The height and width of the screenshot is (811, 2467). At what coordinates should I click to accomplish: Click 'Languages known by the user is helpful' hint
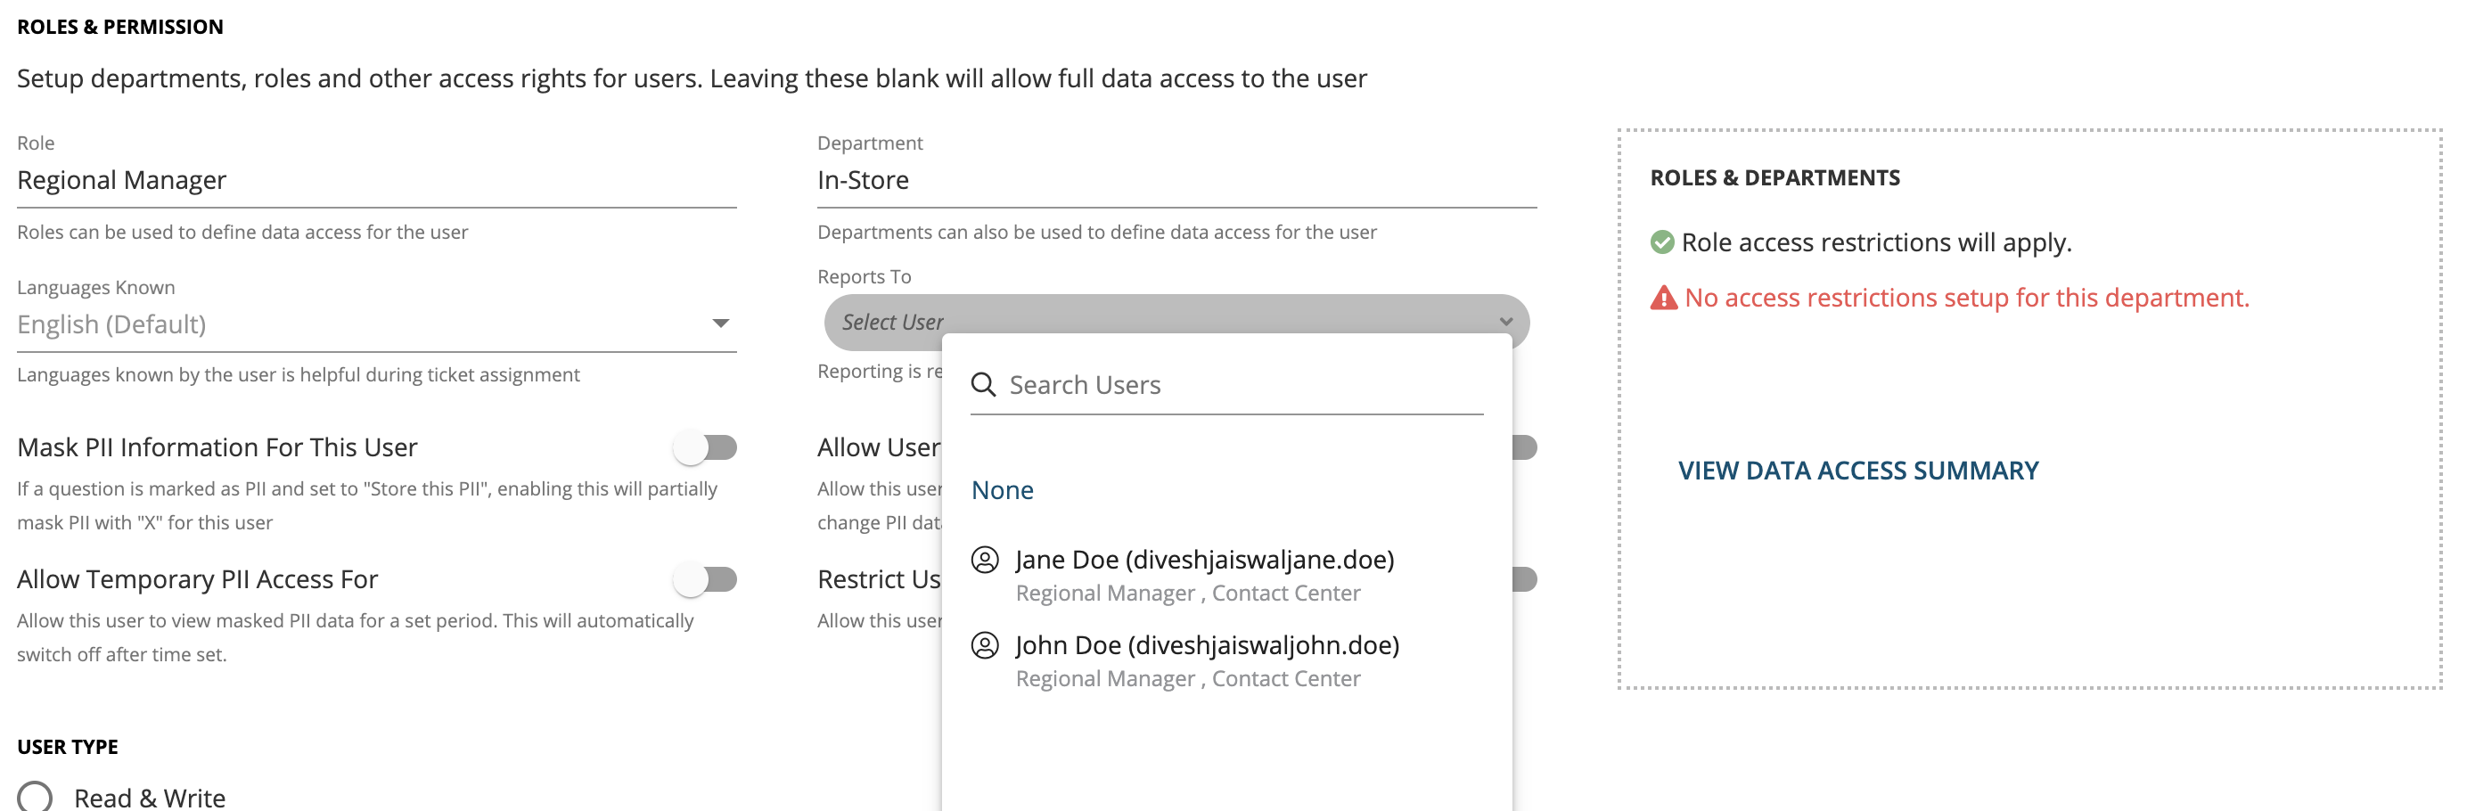[298, 374]
